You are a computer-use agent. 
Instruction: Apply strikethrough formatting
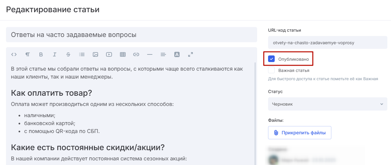[68, 54]
